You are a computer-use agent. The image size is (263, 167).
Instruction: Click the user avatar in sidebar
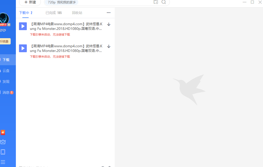click(4, 19)
